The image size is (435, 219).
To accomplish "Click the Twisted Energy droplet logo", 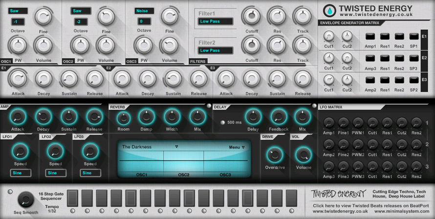I will click(330, 10).
